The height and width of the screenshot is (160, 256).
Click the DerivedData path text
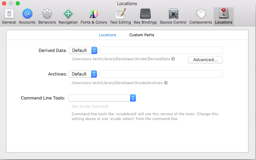point(121,59)
